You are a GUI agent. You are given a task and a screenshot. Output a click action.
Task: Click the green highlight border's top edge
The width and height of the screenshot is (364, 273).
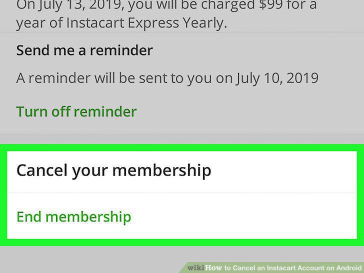(182, 147)
